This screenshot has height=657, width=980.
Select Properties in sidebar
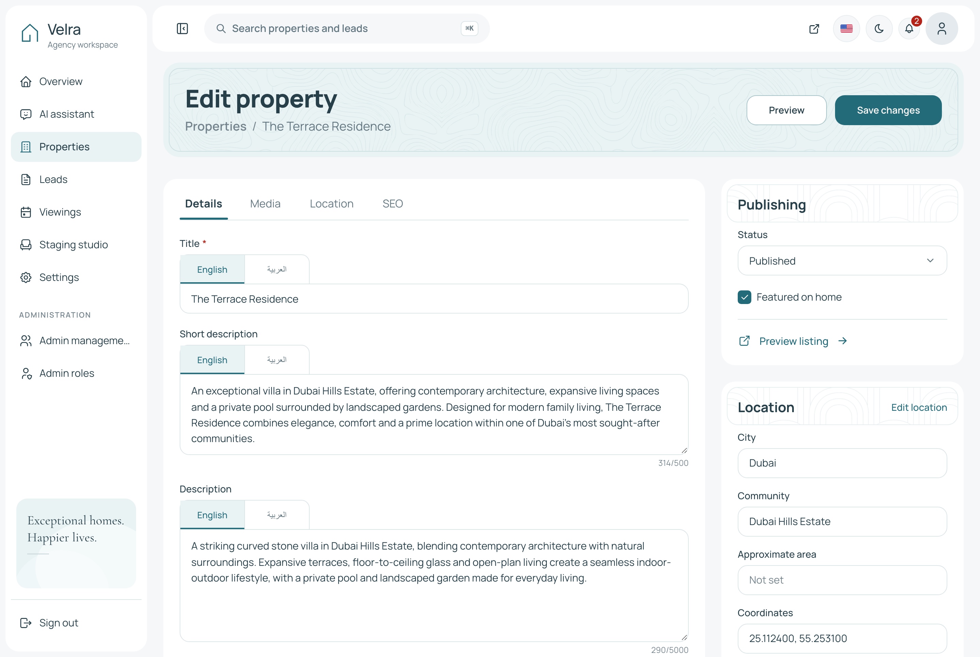pyautogui.click(x=76, y=147)
